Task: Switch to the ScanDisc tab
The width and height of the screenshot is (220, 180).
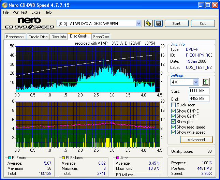Action: click(x=101, y=37)
